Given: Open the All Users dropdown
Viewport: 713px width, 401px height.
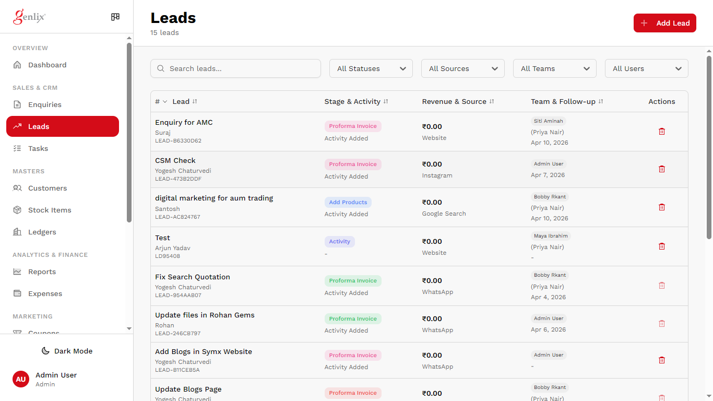Looking at the screenshot, I should pos(646,68).
